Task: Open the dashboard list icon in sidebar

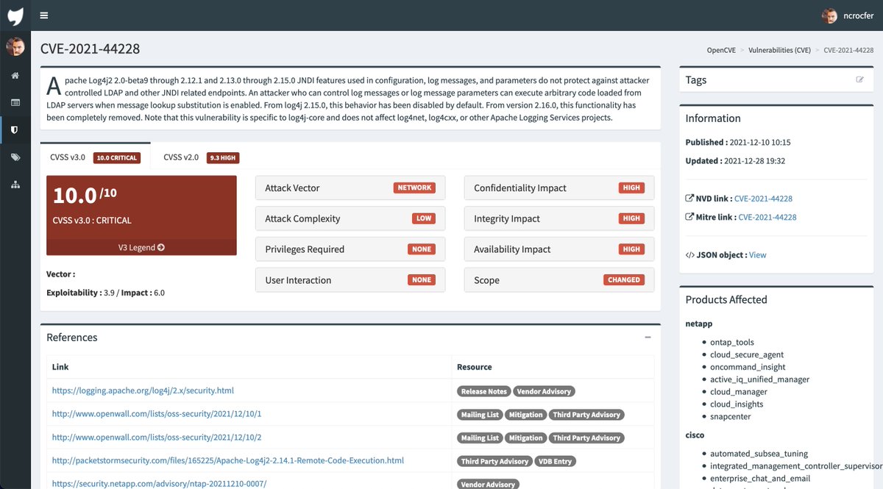Action: [x=15, y=102]
